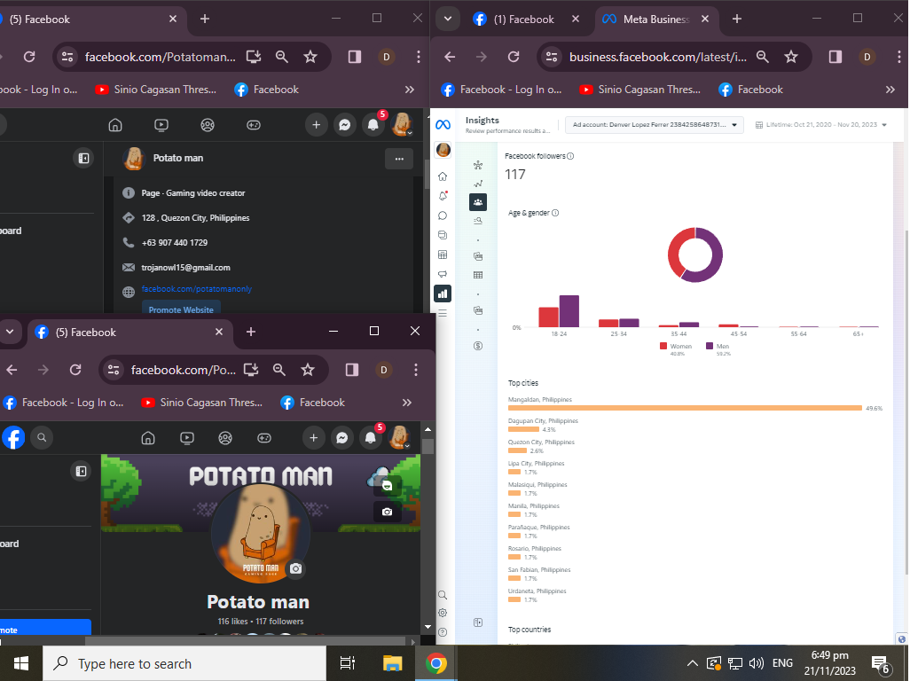Image resolution: width=910 pixels, height=681 pixels.
Task: Open the three-dot options on Potato man card
Action: click(x=399, y=159)
